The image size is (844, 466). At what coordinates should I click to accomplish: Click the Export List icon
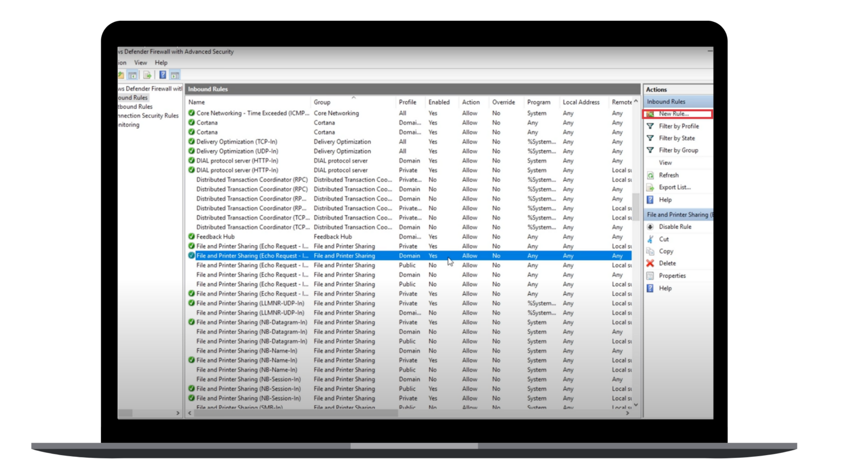pos(651,187)
